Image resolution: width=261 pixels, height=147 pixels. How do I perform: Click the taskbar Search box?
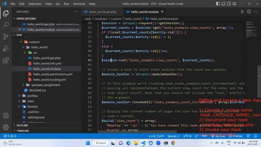pos(101,143)
